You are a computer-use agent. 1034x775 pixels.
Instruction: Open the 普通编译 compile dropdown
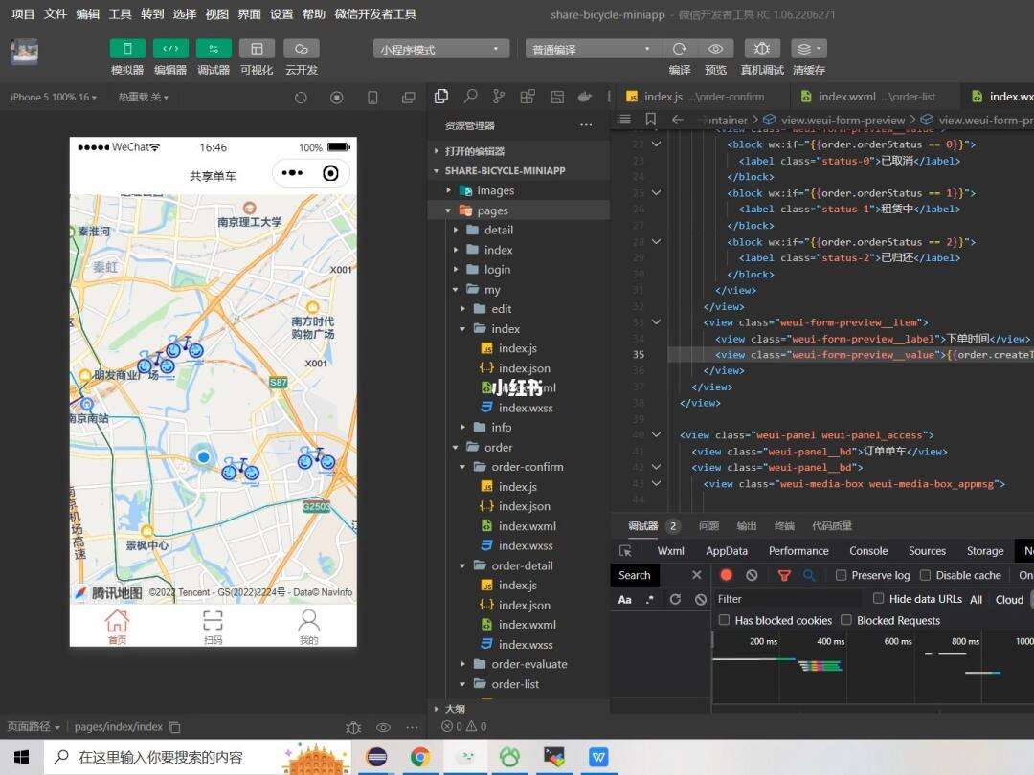pos(593,50)
